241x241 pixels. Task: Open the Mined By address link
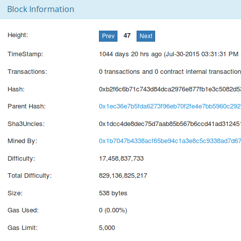[170, 141]
